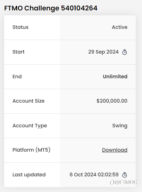Click the 29 Sep 2024 start date

(103, 52)
